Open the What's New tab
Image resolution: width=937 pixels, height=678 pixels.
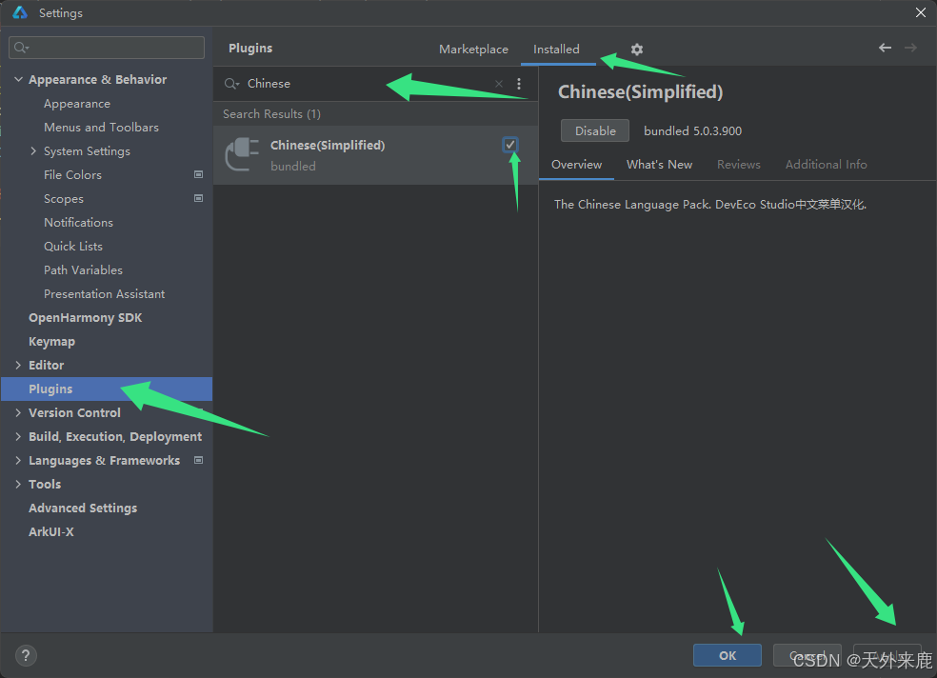pyautogui.click(x=659, y=165)
